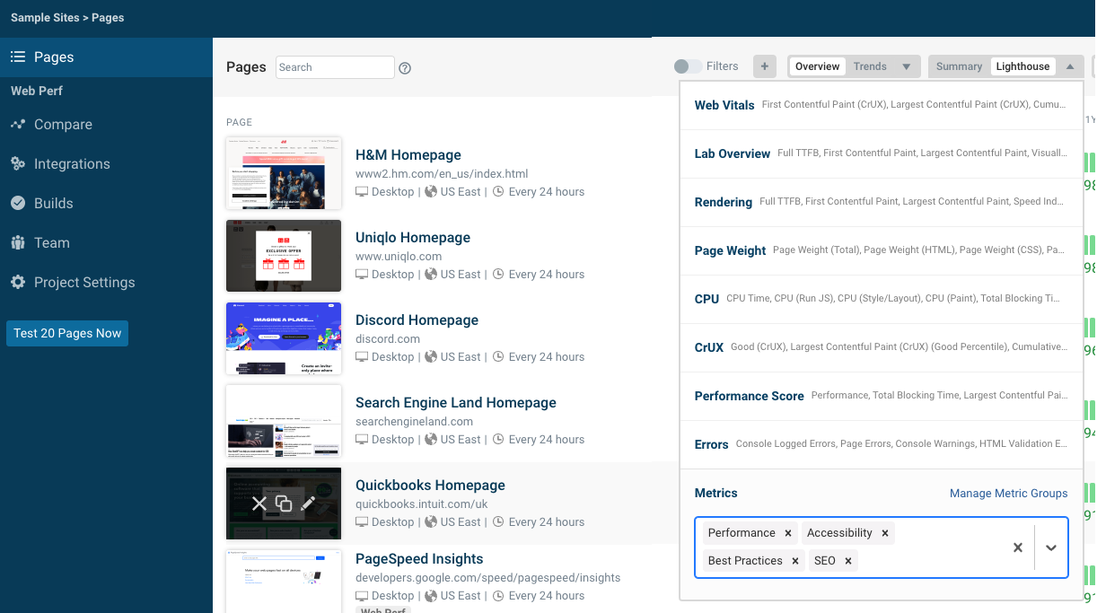Select the Summary tab
The width and height of the screenshot is (1097, 613).
point(959,66)
